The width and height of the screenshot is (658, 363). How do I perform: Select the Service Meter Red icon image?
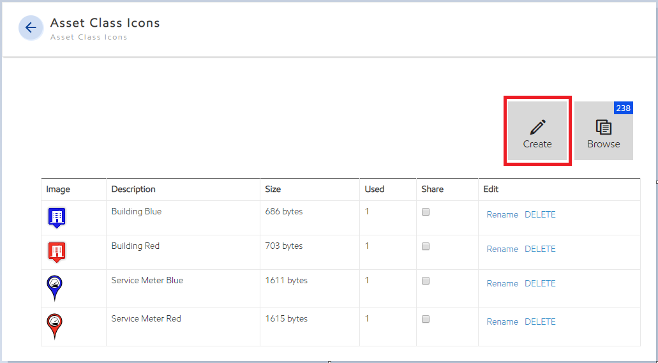click(x=55, y=326)
